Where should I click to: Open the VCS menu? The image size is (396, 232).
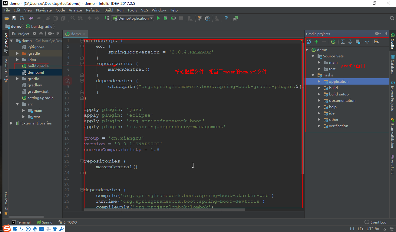[x=145, y=10]
